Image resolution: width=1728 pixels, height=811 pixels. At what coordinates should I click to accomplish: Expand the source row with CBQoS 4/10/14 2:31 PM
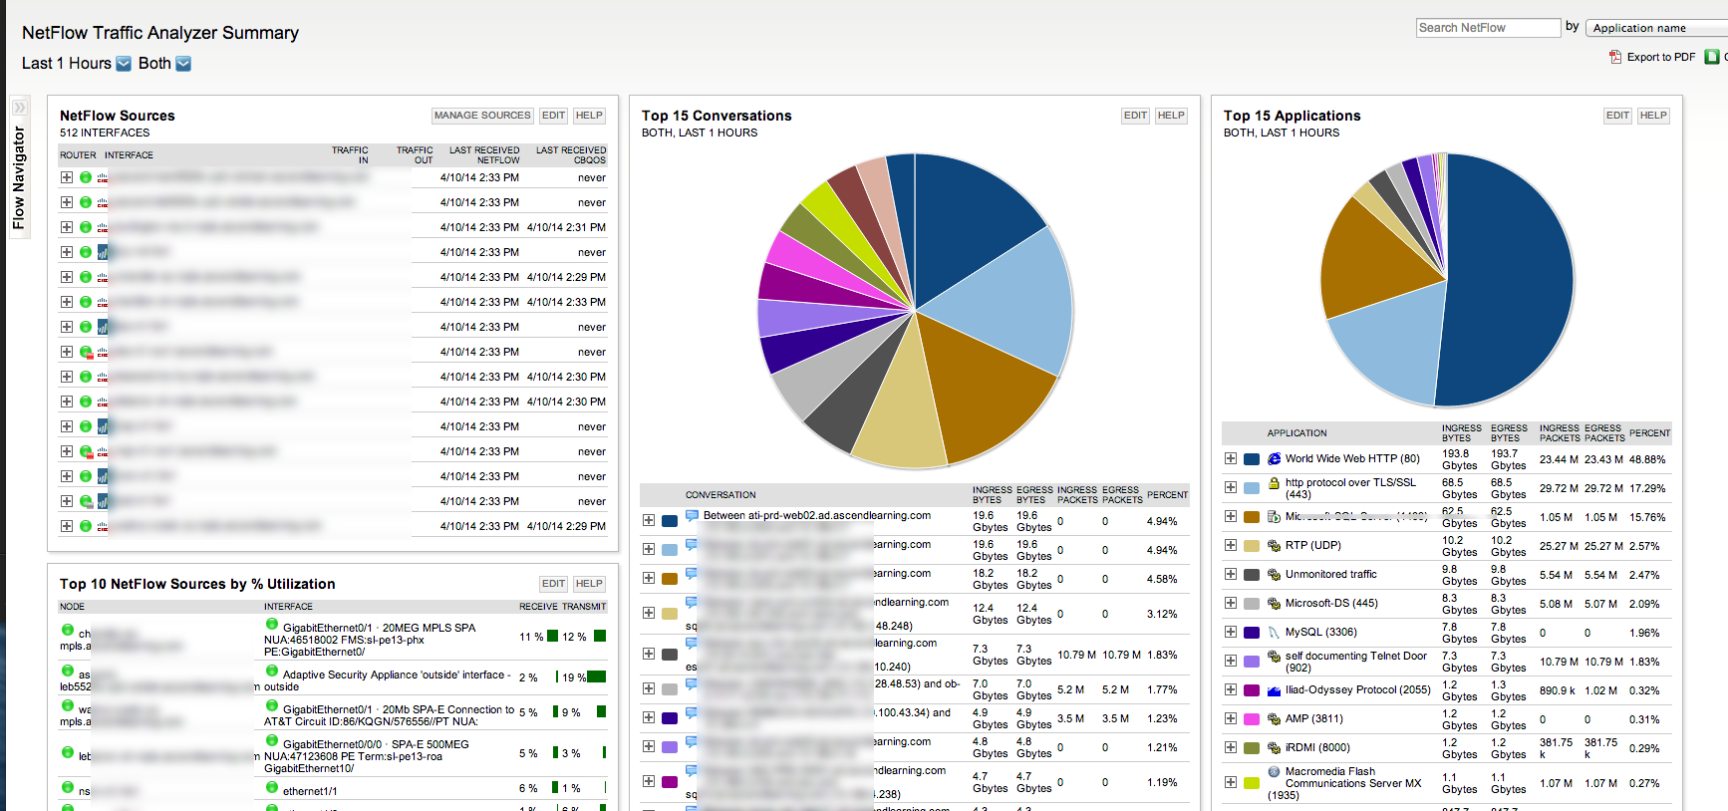67,227
